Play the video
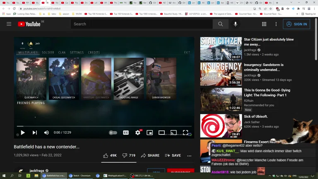The image size is (318, 179). [x=23, y=133]
